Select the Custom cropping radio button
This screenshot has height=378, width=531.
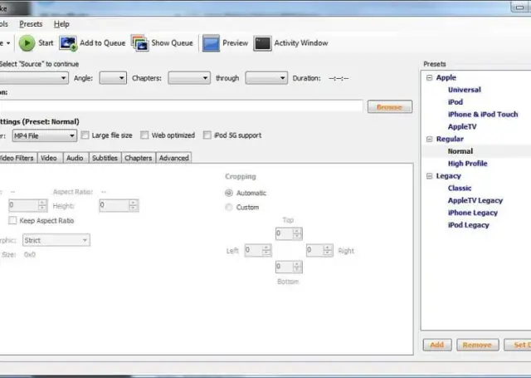[229, 208]
